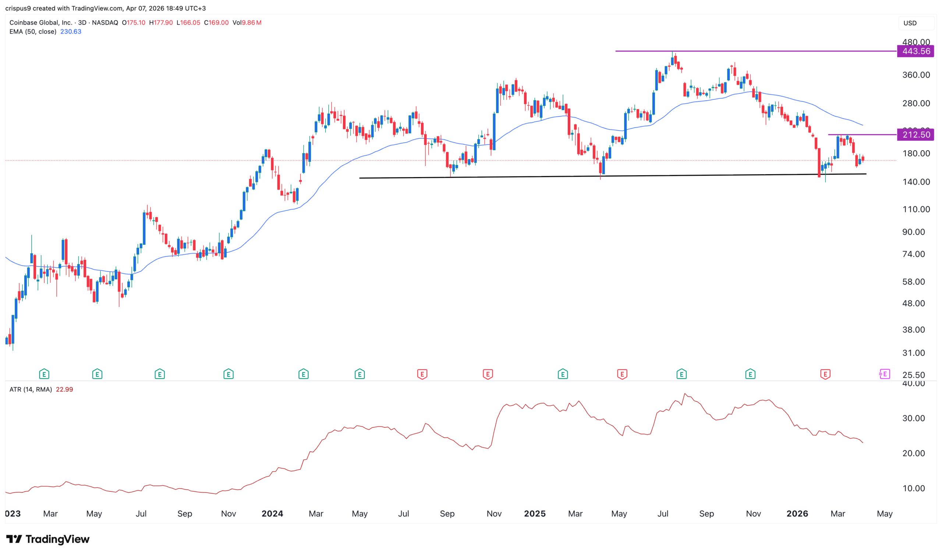The height and width of the screenshot is (555, 942).
Task: Click the 443.56 purple price label
Action: [916, 51]
